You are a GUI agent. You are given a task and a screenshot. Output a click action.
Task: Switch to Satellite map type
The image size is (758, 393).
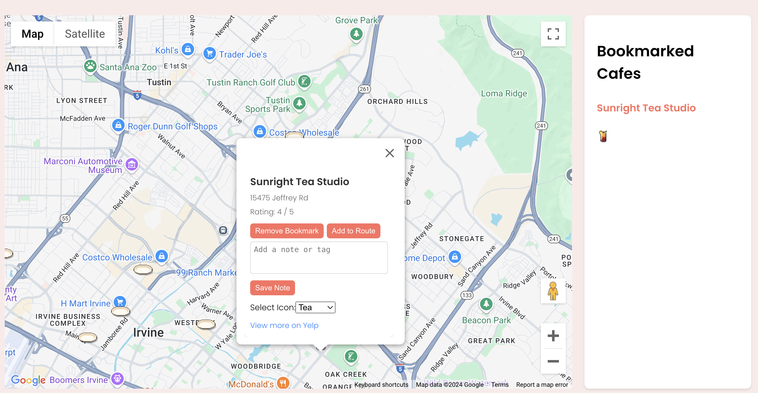click(x=85, y=34)
